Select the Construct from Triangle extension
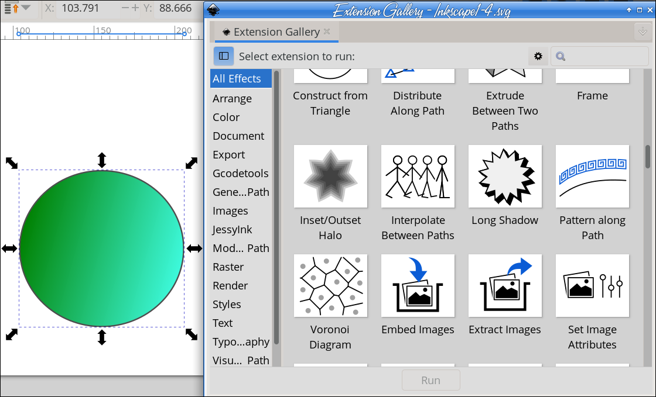The height and width of the screenshot is (397, 656). (330, 103)
